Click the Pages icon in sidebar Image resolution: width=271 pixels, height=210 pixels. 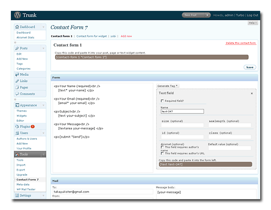[x=17, y=87]
